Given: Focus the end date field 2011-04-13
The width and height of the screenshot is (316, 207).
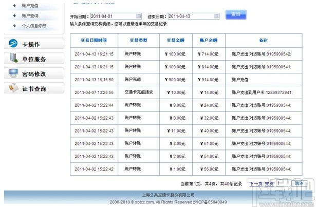Looking at the screenshot, I should 194,16.
